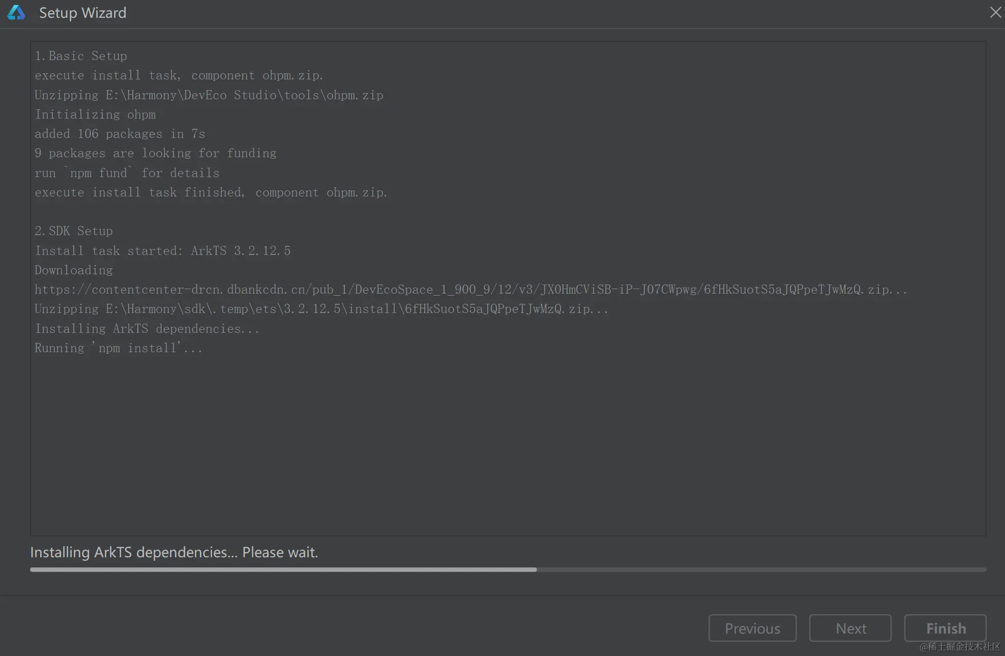The image size is (1005, 656).
Task: Click the '1.Basic Setup' log heading
Action: (81, 56)
